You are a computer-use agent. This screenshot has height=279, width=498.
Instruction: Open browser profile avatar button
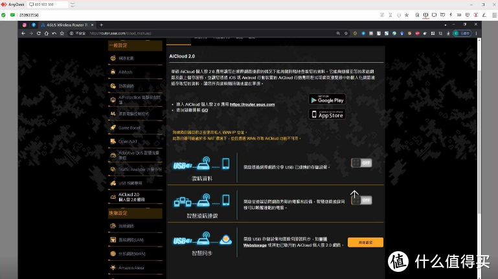coord(462,33)
